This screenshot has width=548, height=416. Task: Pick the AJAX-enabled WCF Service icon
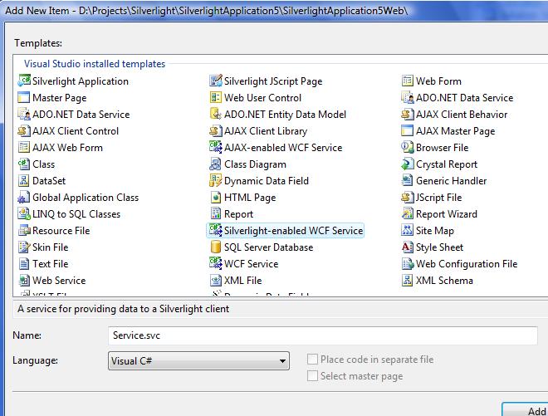(216, 148)
